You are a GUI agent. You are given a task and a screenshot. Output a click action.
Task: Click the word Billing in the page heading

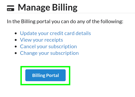65,8
